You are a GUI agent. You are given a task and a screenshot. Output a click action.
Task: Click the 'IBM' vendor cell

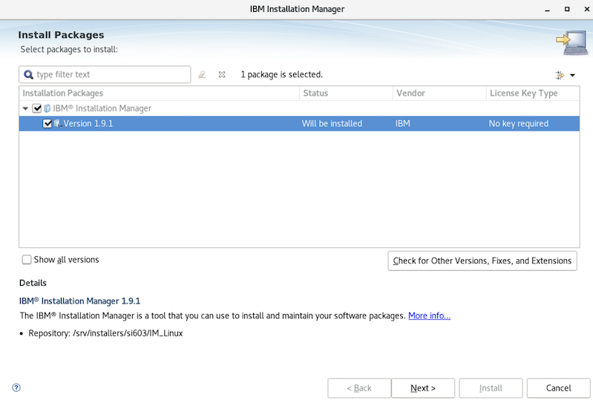[402, 124]
